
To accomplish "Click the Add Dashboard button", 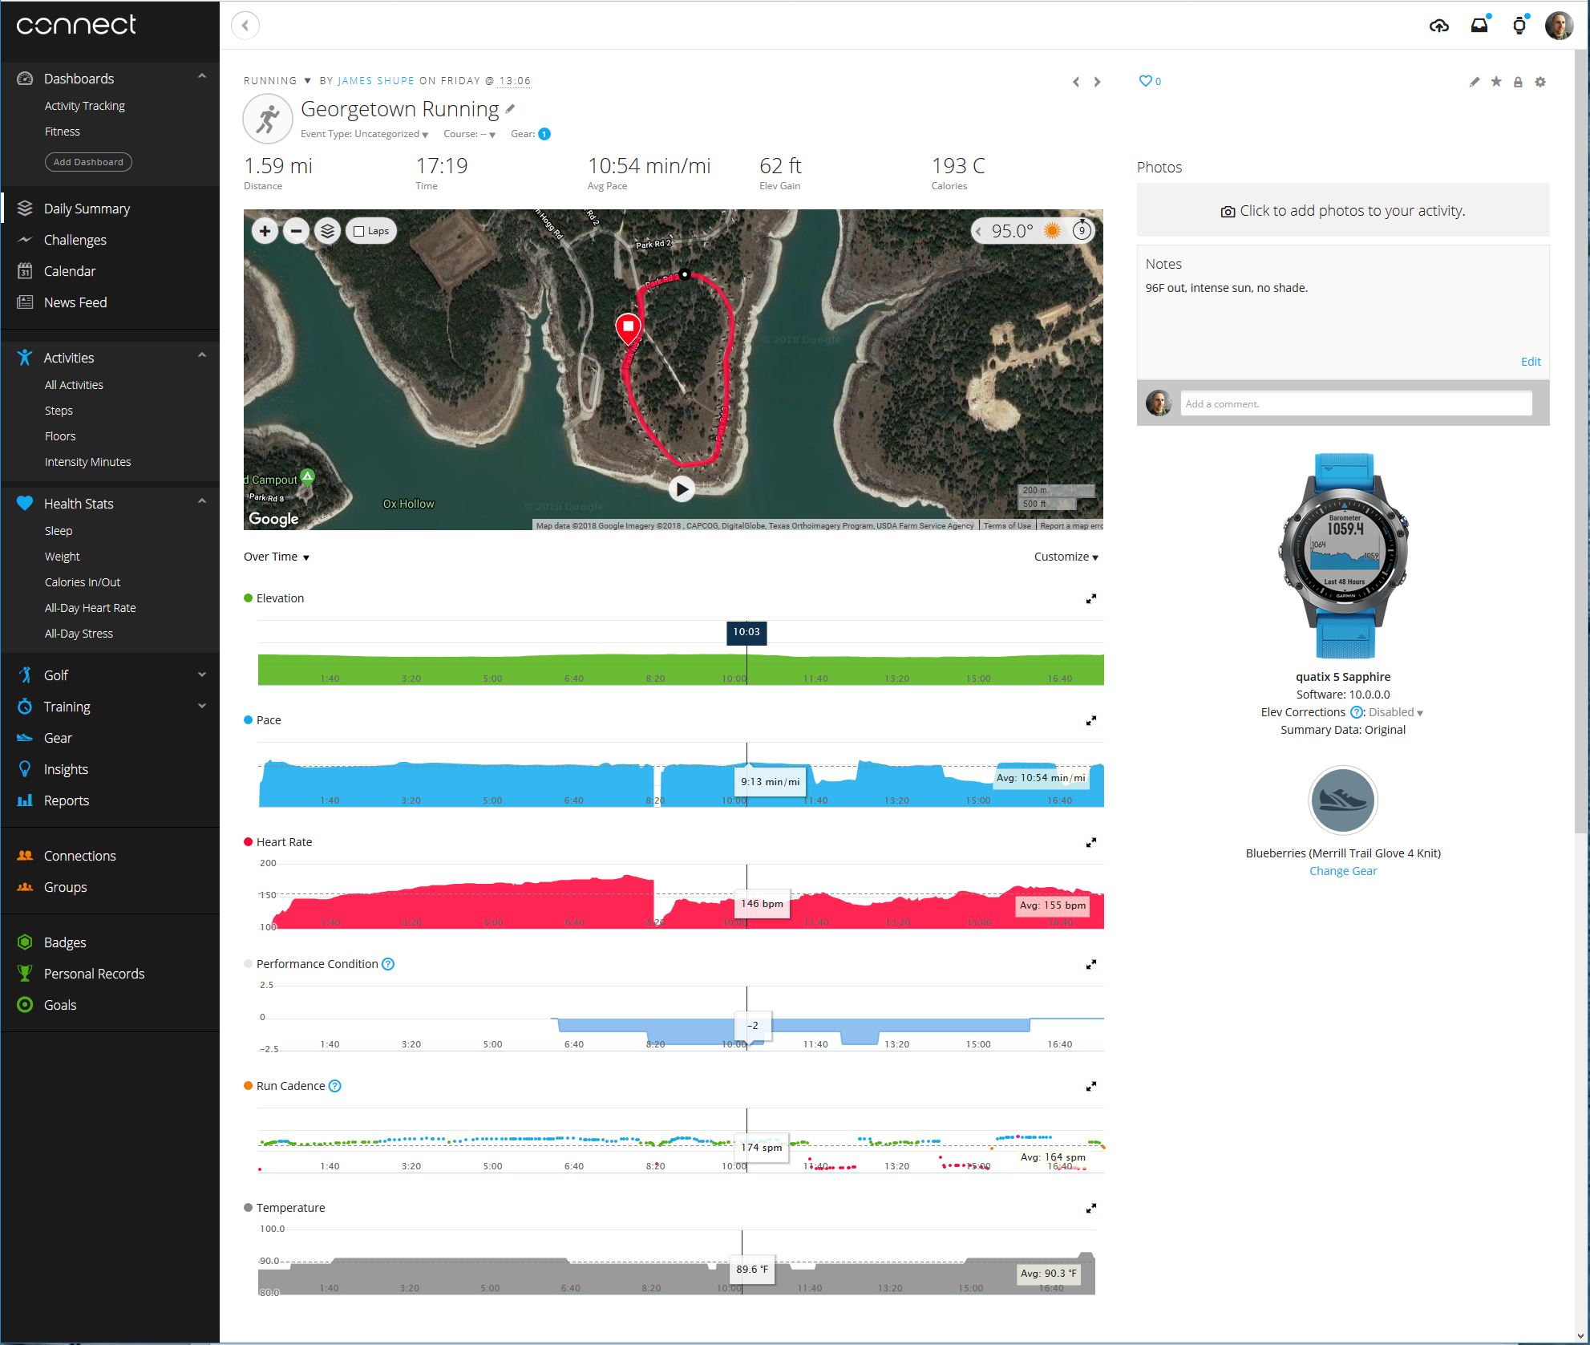I will coord(88,162).
